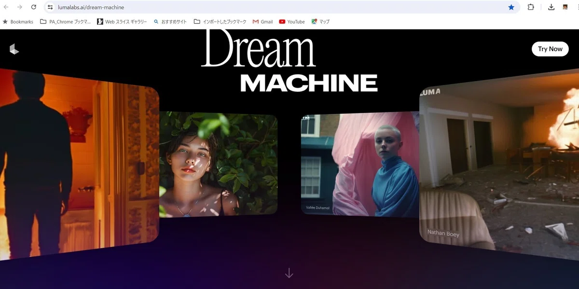Open the YouTube bookmark
The image size is (579, 289).
(x=292, y=22)
